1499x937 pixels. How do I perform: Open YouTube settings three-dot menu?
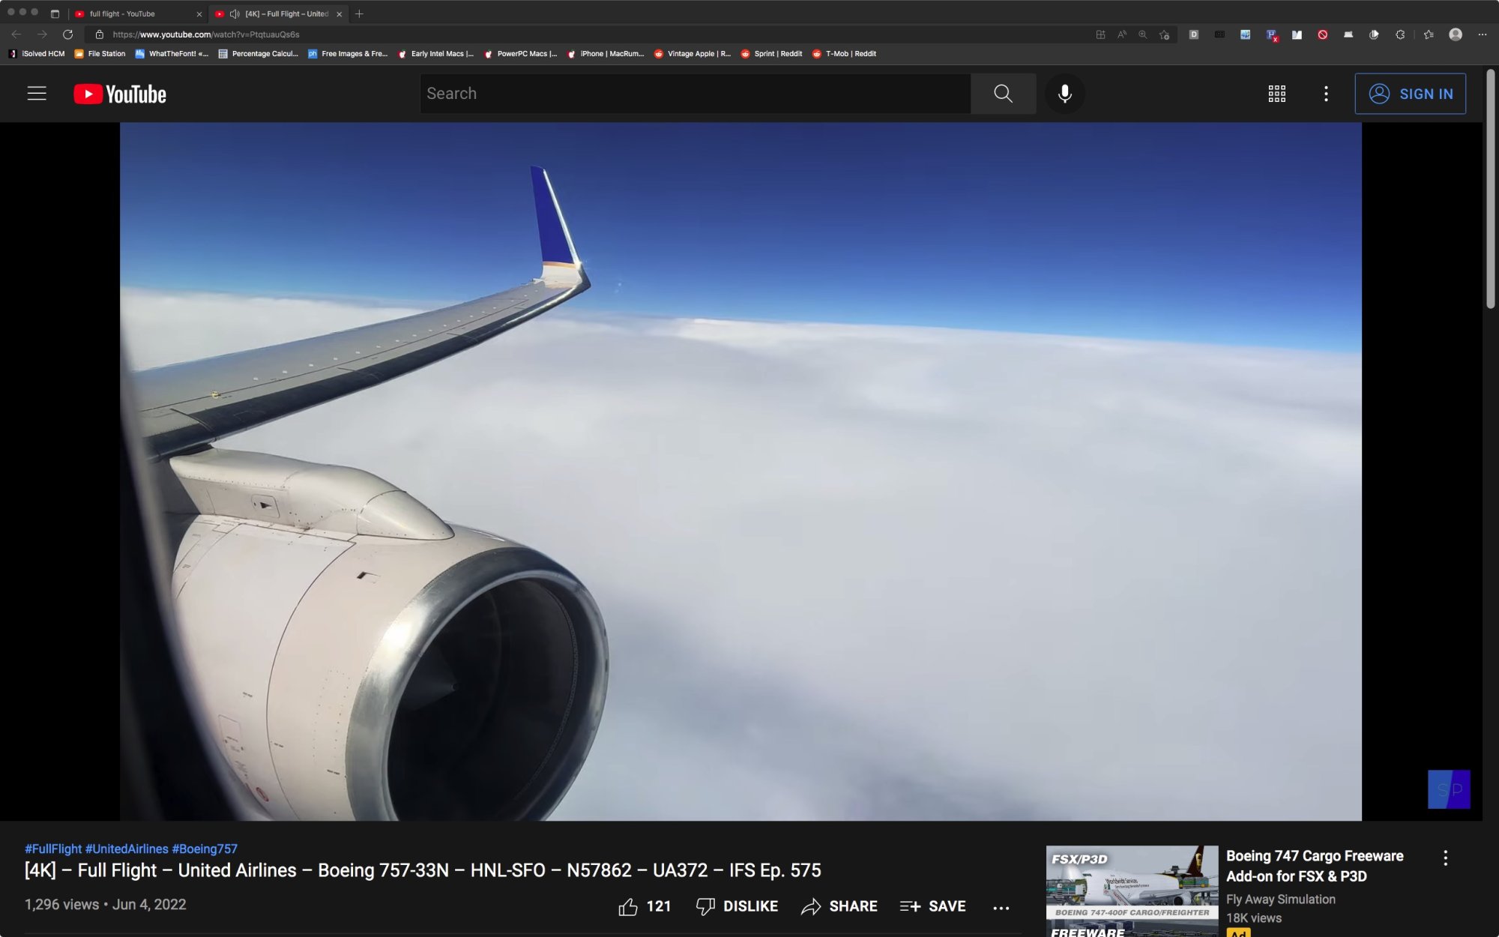pos(1326,94)
